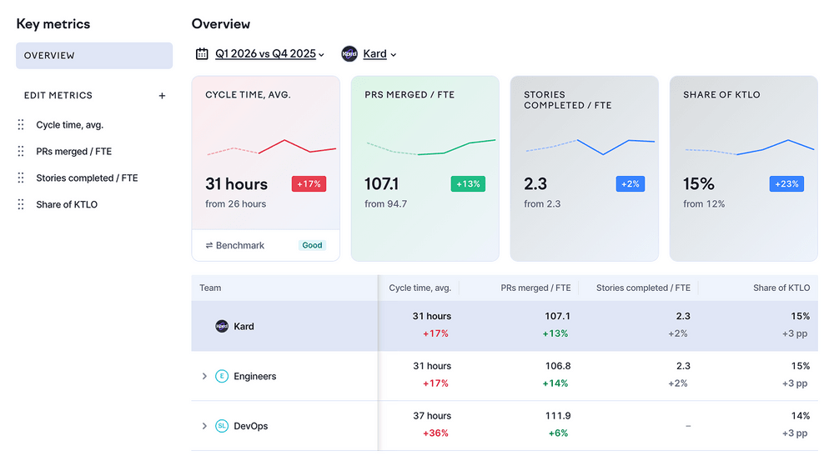Image resolution: width=834 pixels, height=476 pixels.
Task: Click the 111.9 PRs merged value
Action: 557,416
